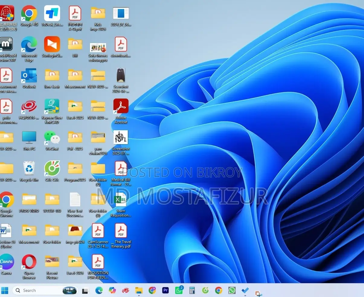Select the New Text Document file
This screenshot has height=297, width=364.
(75, 204)
